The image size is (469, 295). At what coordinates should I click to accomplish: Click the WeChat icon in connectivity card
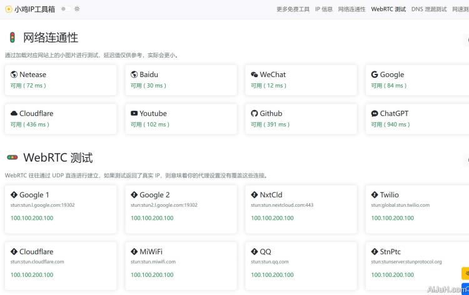click(255, 75)
